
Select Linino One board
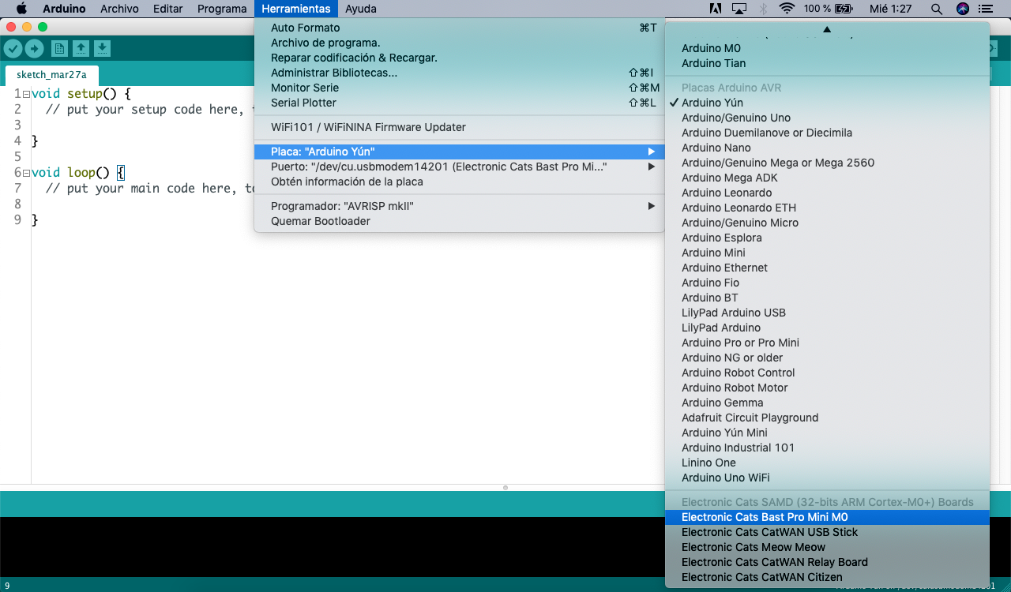[x=827, y=463]
